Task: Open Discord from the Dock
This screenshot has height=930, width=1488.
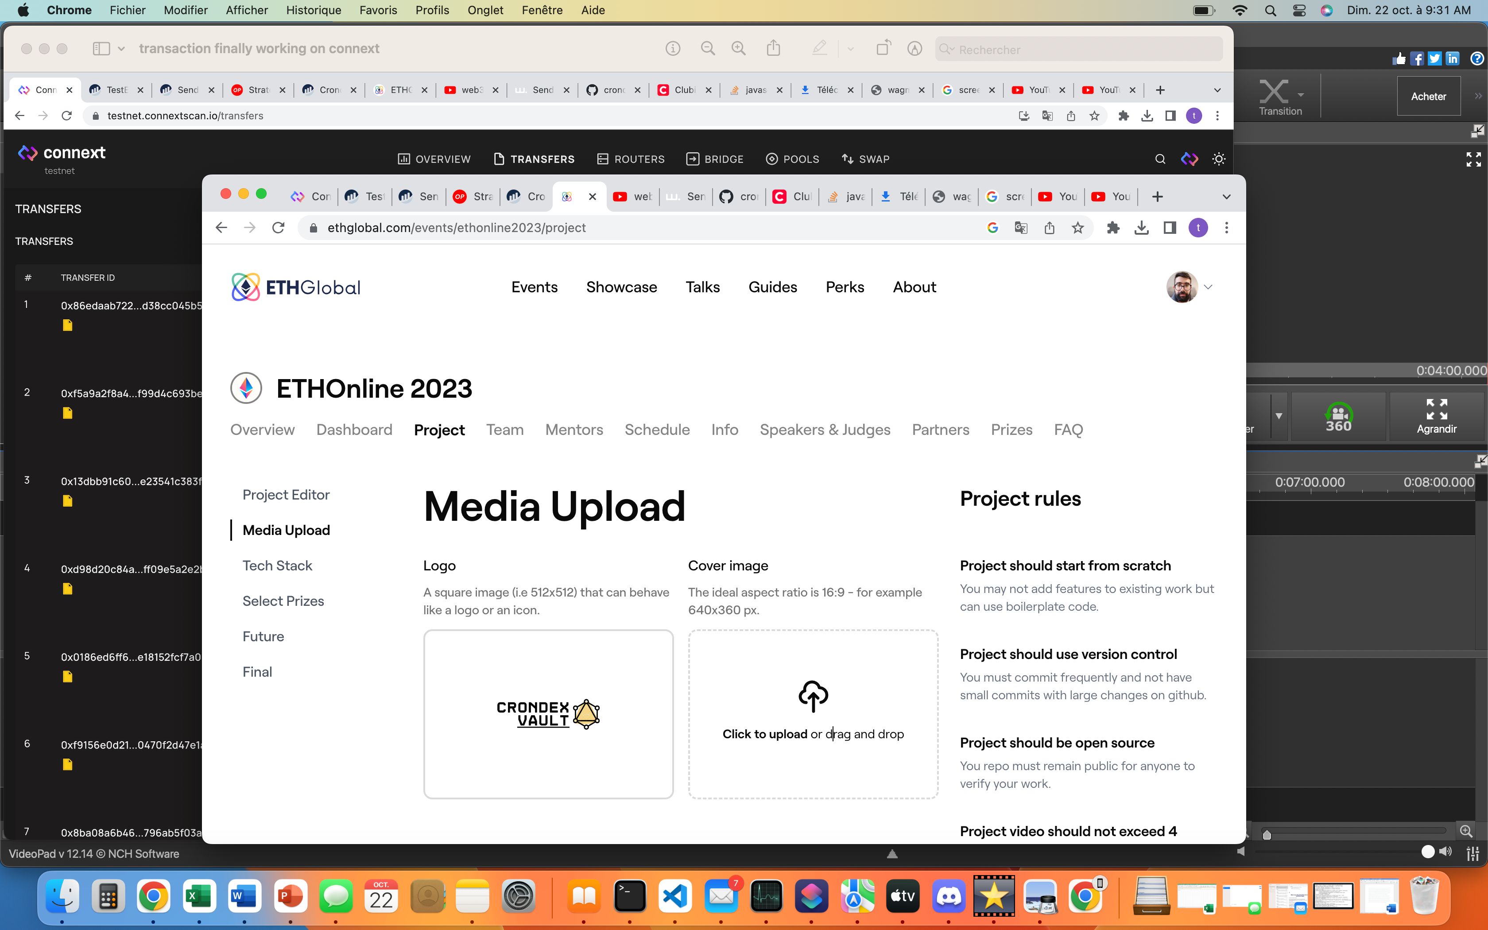Action: click(948, 897)
